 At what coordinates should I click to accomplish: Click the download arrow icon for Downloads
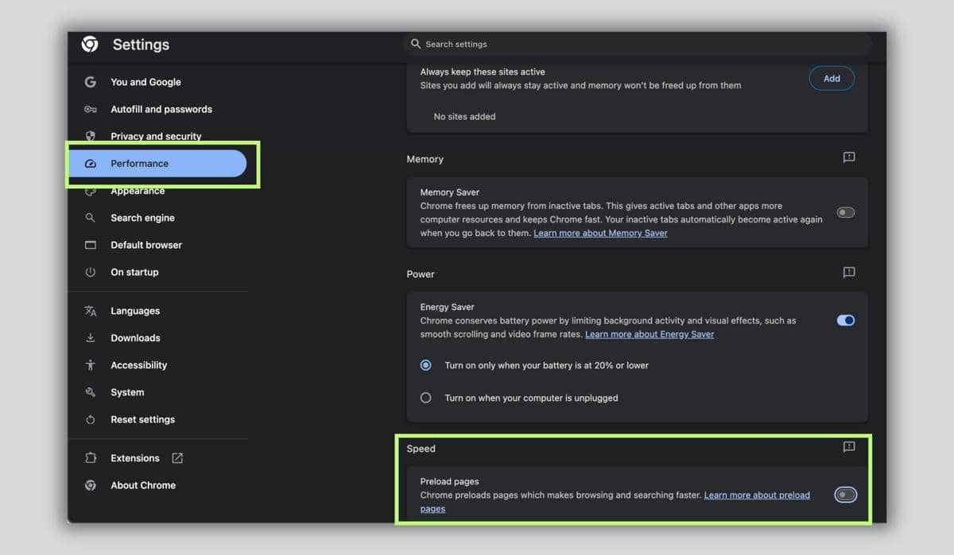click(x=91, y=338)
